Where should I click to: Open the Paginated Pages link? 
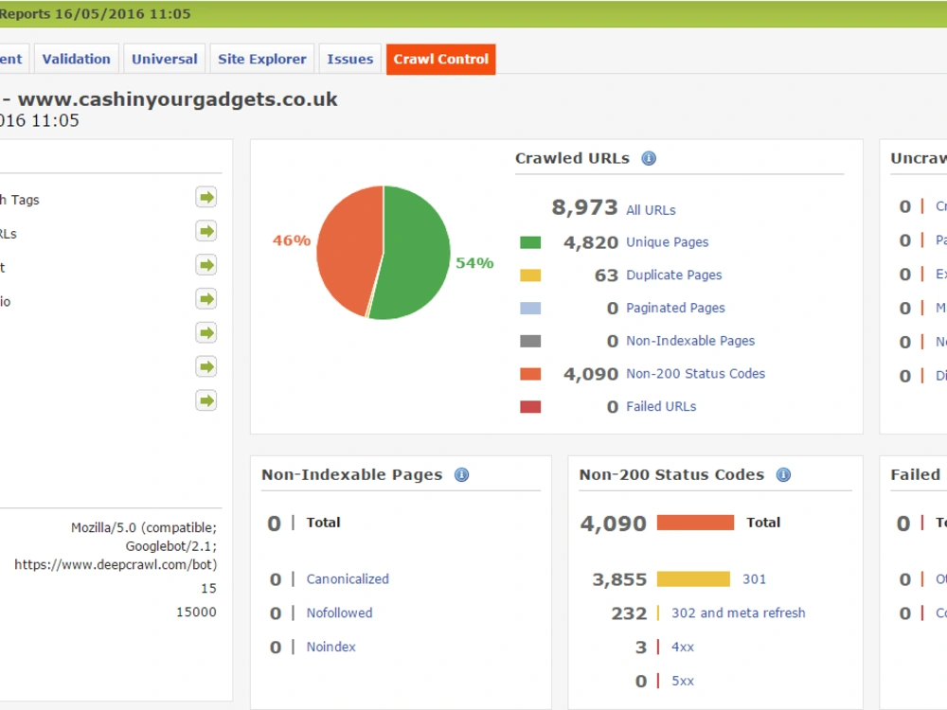click(675, 308)
